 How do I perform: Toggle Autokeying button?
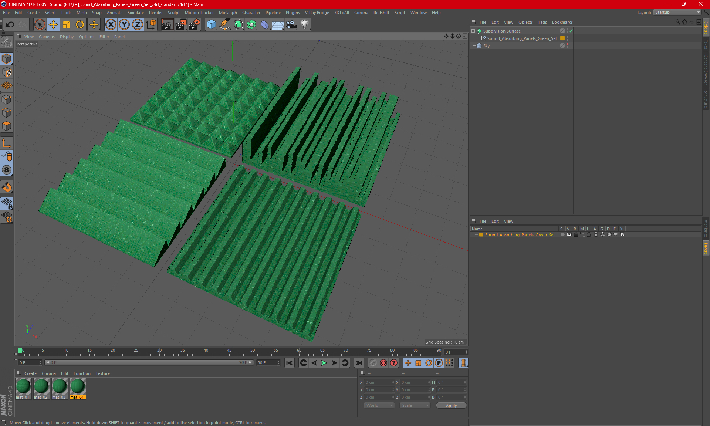383,363
